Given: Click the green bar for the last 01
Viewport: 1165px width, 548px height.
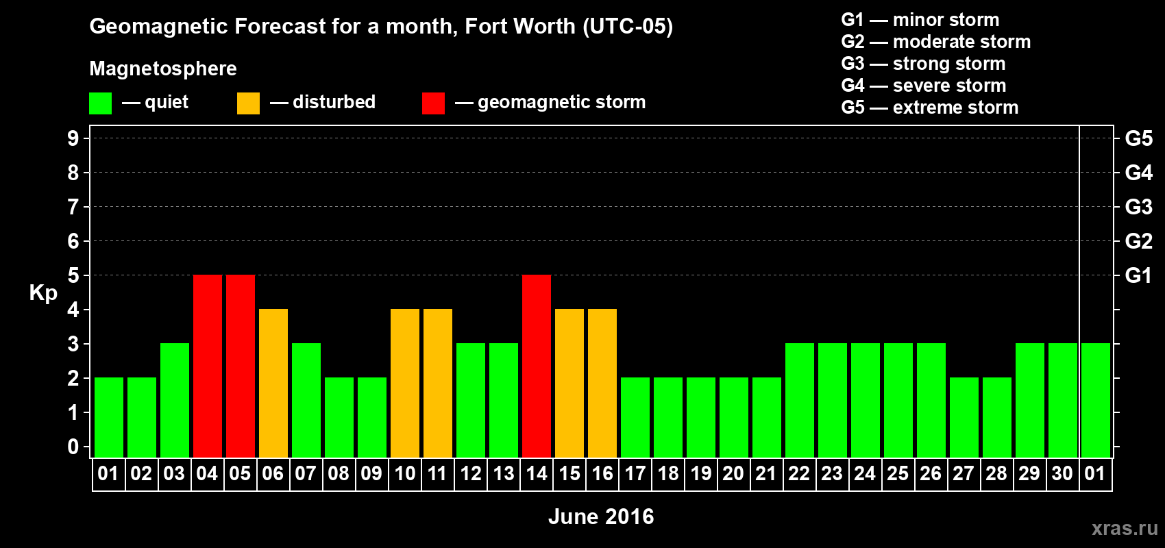Looking at the screenshot, I should [x=1096, y=400].
